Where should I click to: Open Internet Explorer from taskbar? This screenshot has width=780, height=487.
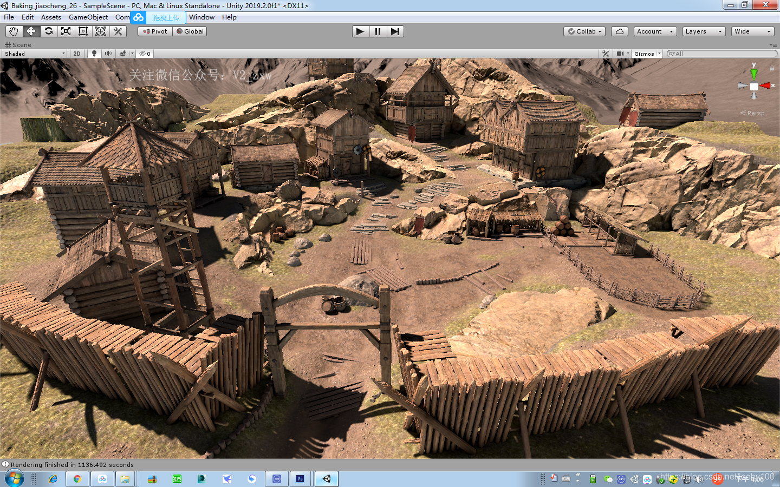53,479
